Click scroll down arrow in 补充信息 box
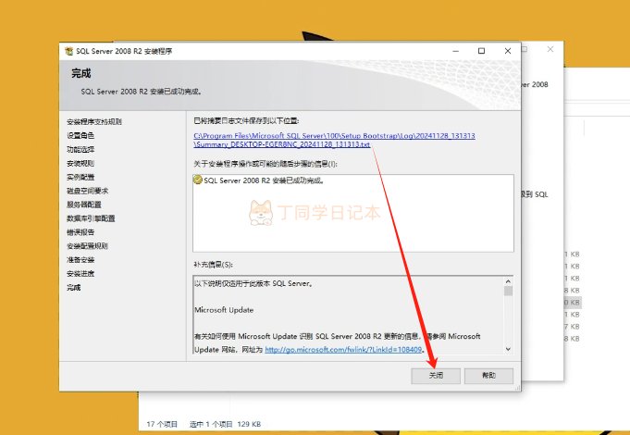 pos(508,349)
